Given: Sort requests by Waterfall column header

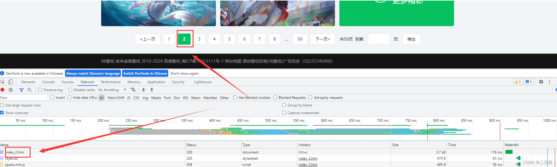Looking at the screenshot, I should (530, 145).
